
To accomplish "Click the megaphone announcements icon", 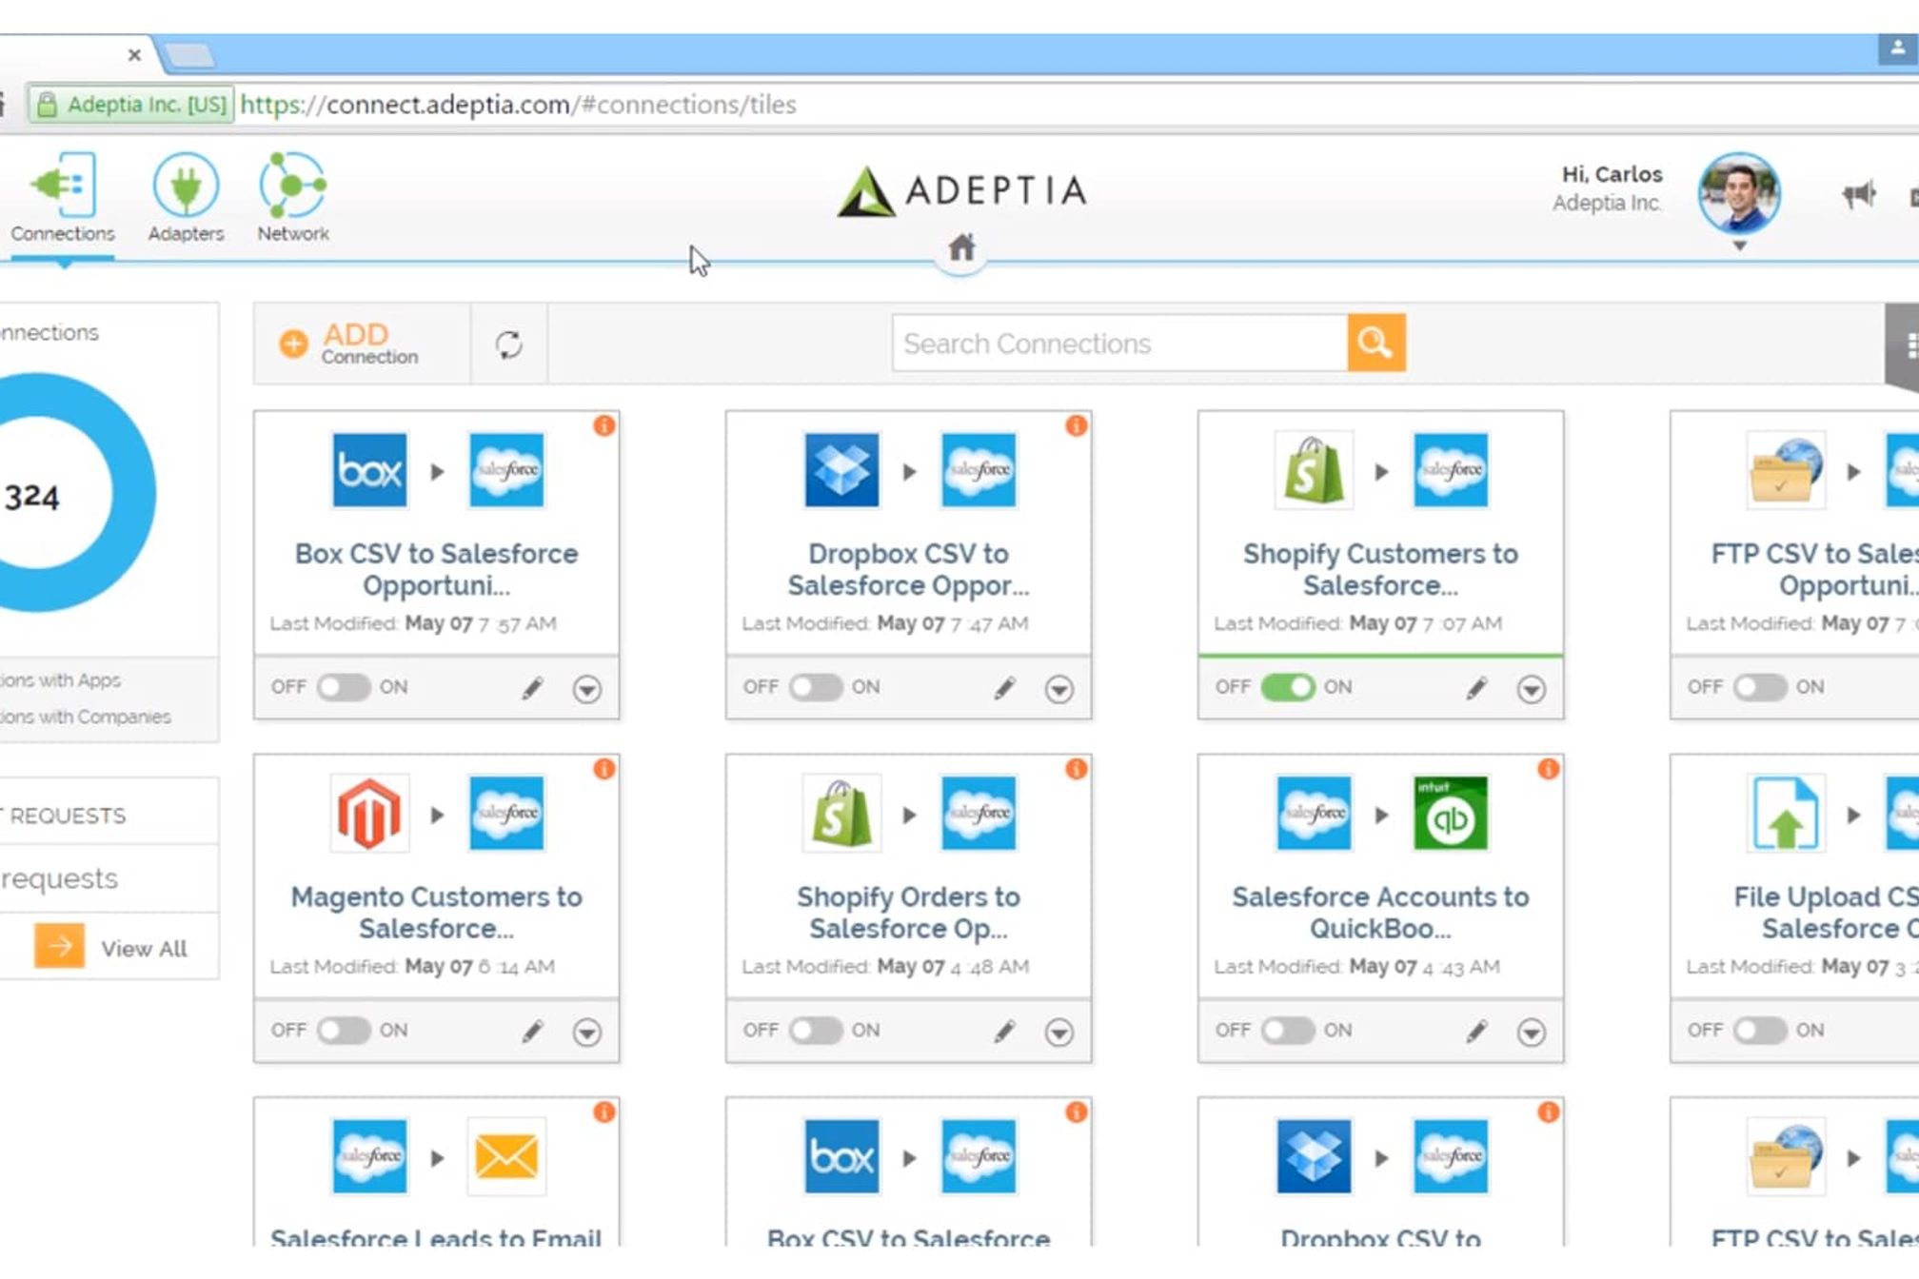I will tap(1857, 195).
